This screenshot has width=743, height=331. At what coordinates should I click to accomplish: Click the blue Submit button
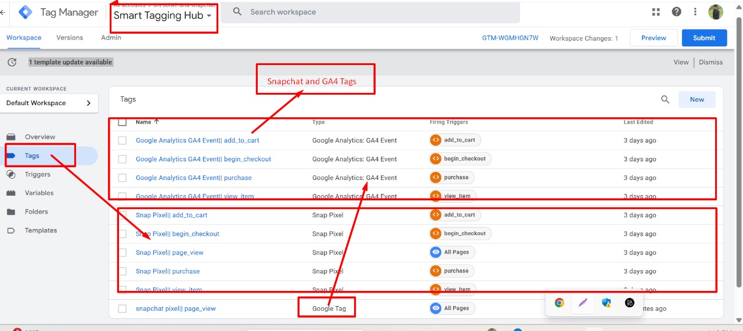(704, 38)
